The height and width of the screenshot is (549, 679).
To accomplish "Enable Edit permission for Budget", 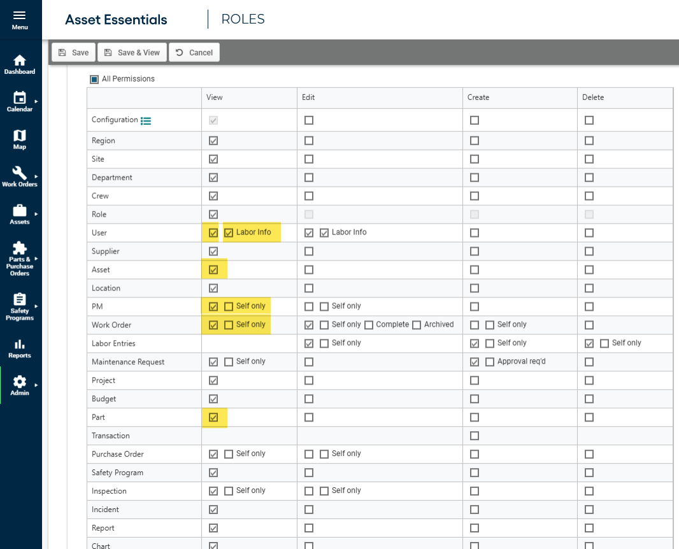I will click(309, 399).
